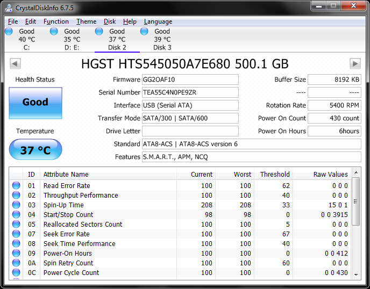Click the threshold value 62

(286, 185)
